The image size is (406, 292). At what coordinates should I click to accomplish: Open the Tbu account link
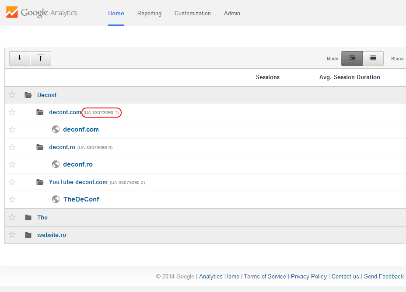(x=42, y=217)
